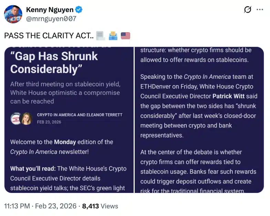Screen dimensions: 270x216
Task: Click the "PASS THE CLARITY ACT" tweet text
Action: click(x=48, y=35)
